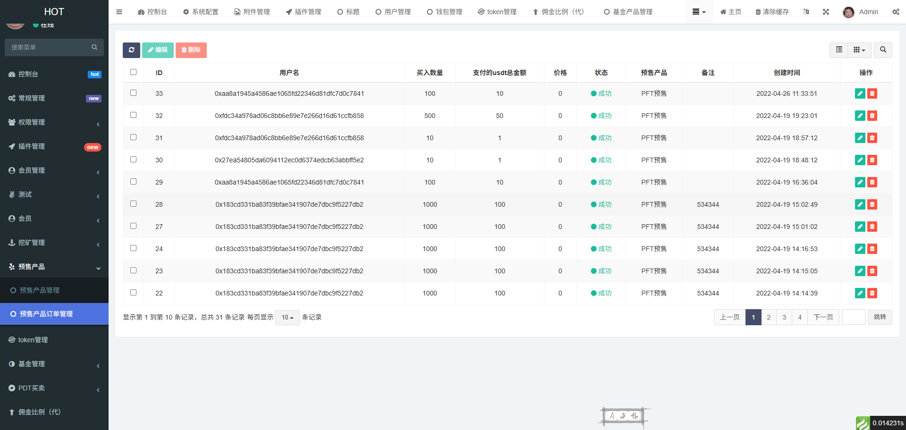Toggle the sidebar hamburger menu icon

(x=119, y=12)
